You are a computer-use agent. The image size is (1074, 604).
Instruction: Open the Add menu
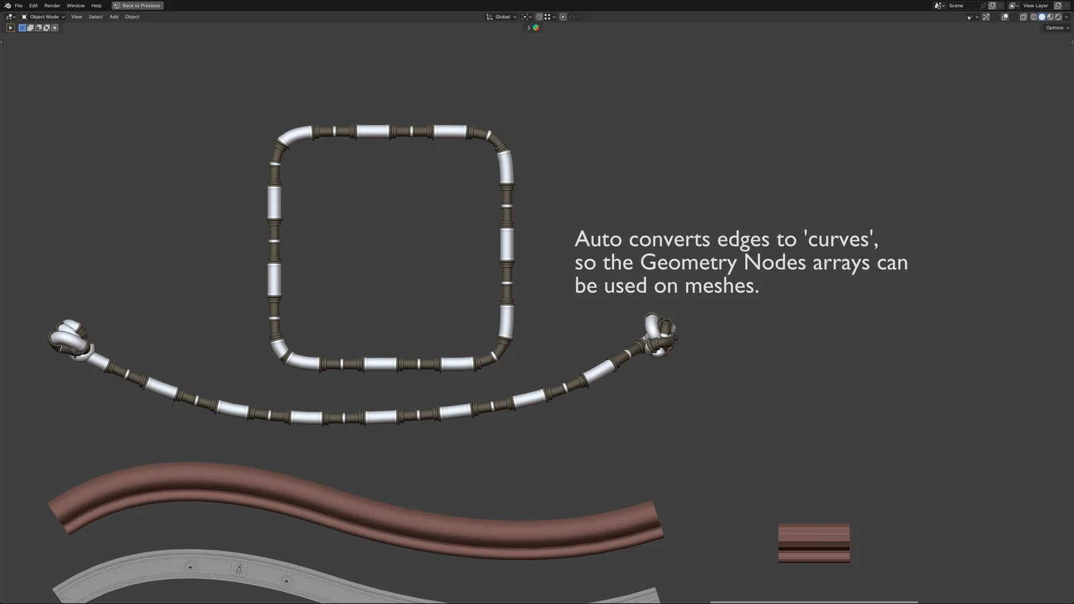(x=114, y=17)
